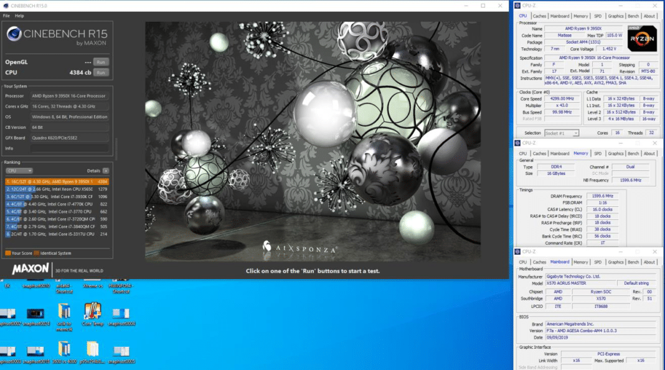Switch to SPD tab in middle CPU-Z window
The height and width of the screenshot is (370, 665).
(598, 154)
